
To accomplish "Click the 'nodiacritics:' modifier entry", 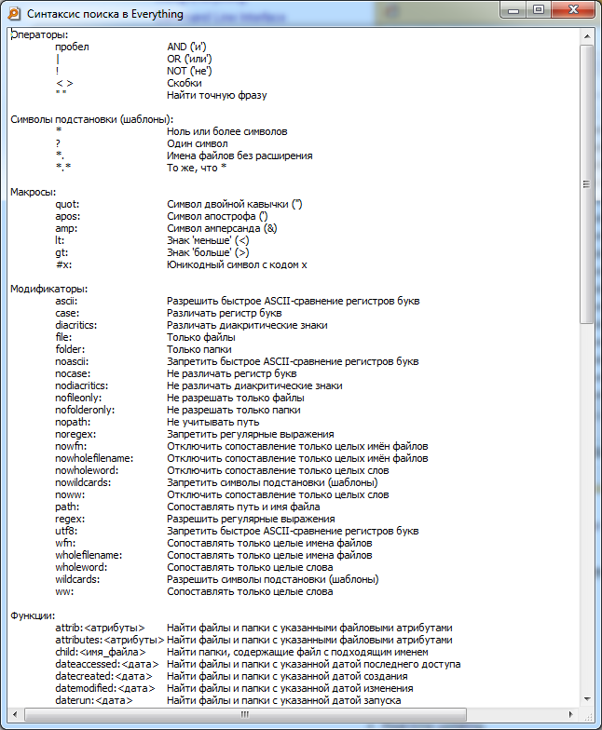I will point(82,385).
